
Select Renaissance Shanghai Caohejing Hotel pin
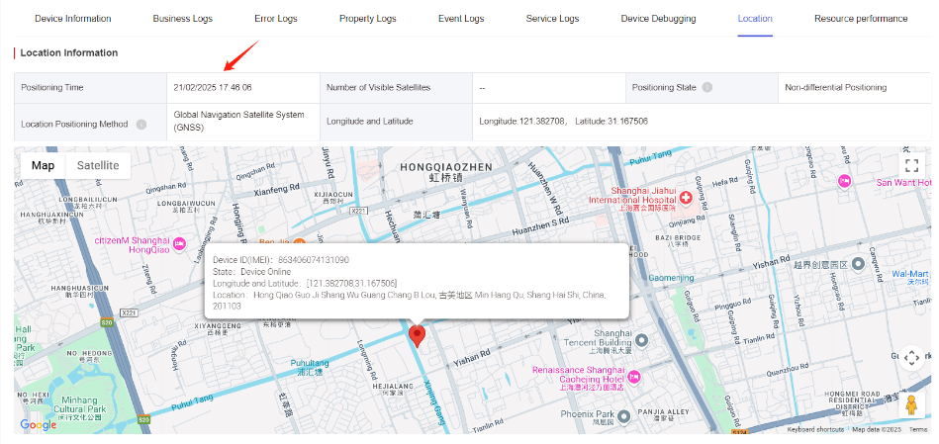pyautogui.click(x=635, y=377)
